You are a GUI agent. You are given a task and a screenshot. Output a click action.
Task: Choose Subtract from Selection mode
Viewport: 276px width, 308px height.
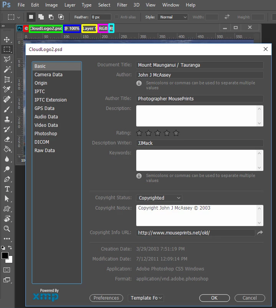tap(51, 17)
